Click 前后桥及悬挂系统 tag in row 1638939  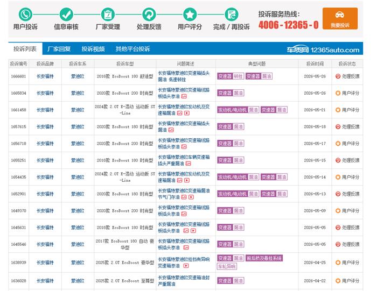coord(264,258)
